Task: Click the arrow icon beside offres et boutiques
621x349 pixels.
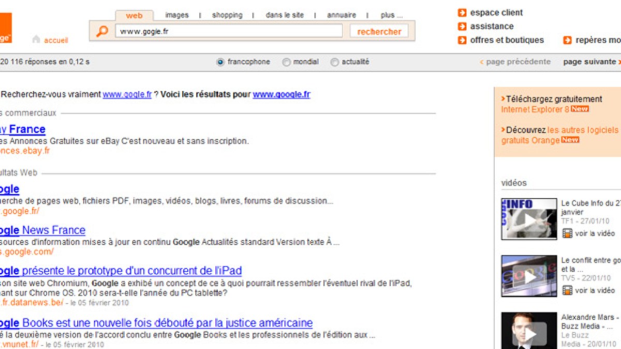Action: click(462, 40)
